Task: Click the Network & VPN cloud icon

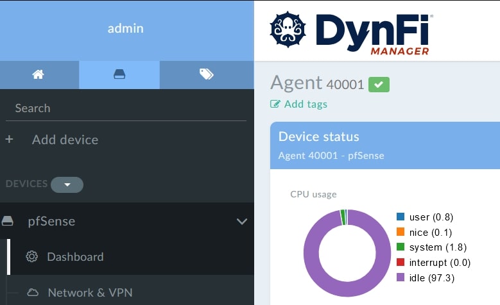Action: coord(33,292)
